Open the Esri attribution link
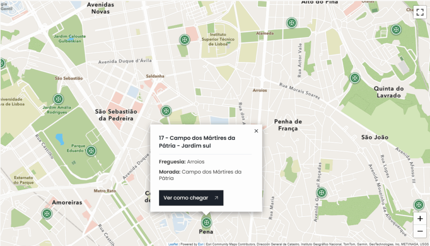The image size is (430, 246). coord(201,244)
